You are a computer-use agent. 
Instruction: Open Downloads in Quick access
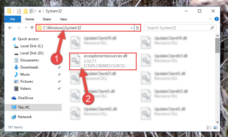coord(29,67)
